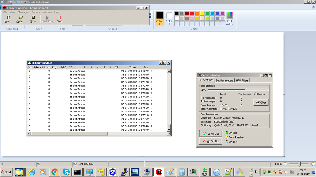Click New in the CanKing toolbar
Screen dimensions: 316x177
[8, 19]
